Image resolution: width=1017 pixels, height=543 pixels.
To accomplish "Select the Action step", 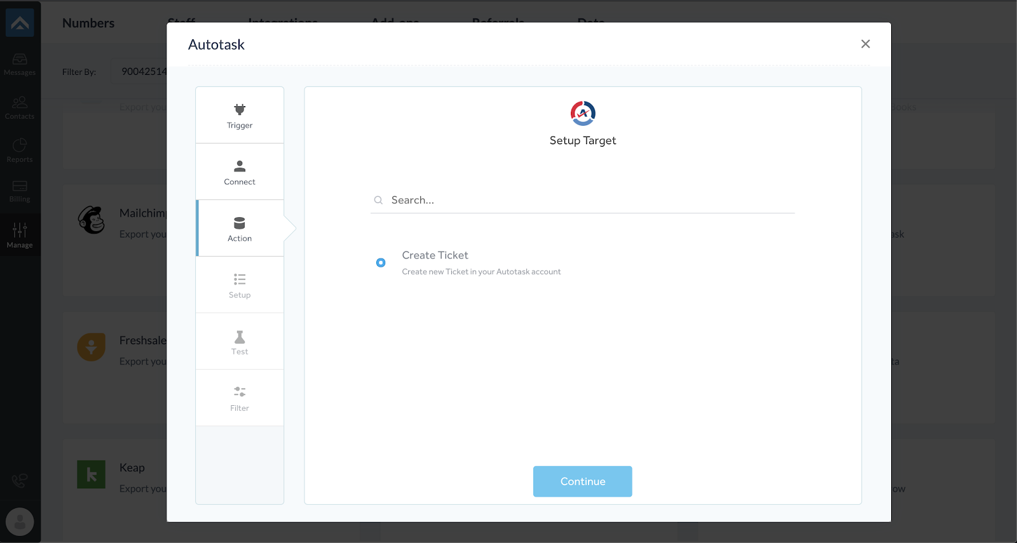I will pyautogui.click(x=240, y=228).
